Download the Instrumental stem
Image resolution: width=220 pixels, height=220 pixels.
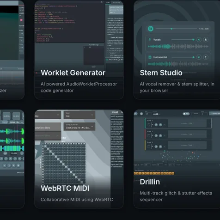(x=206, y=57)
